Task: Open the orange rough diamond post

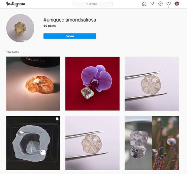Action: tap(33, 83)
